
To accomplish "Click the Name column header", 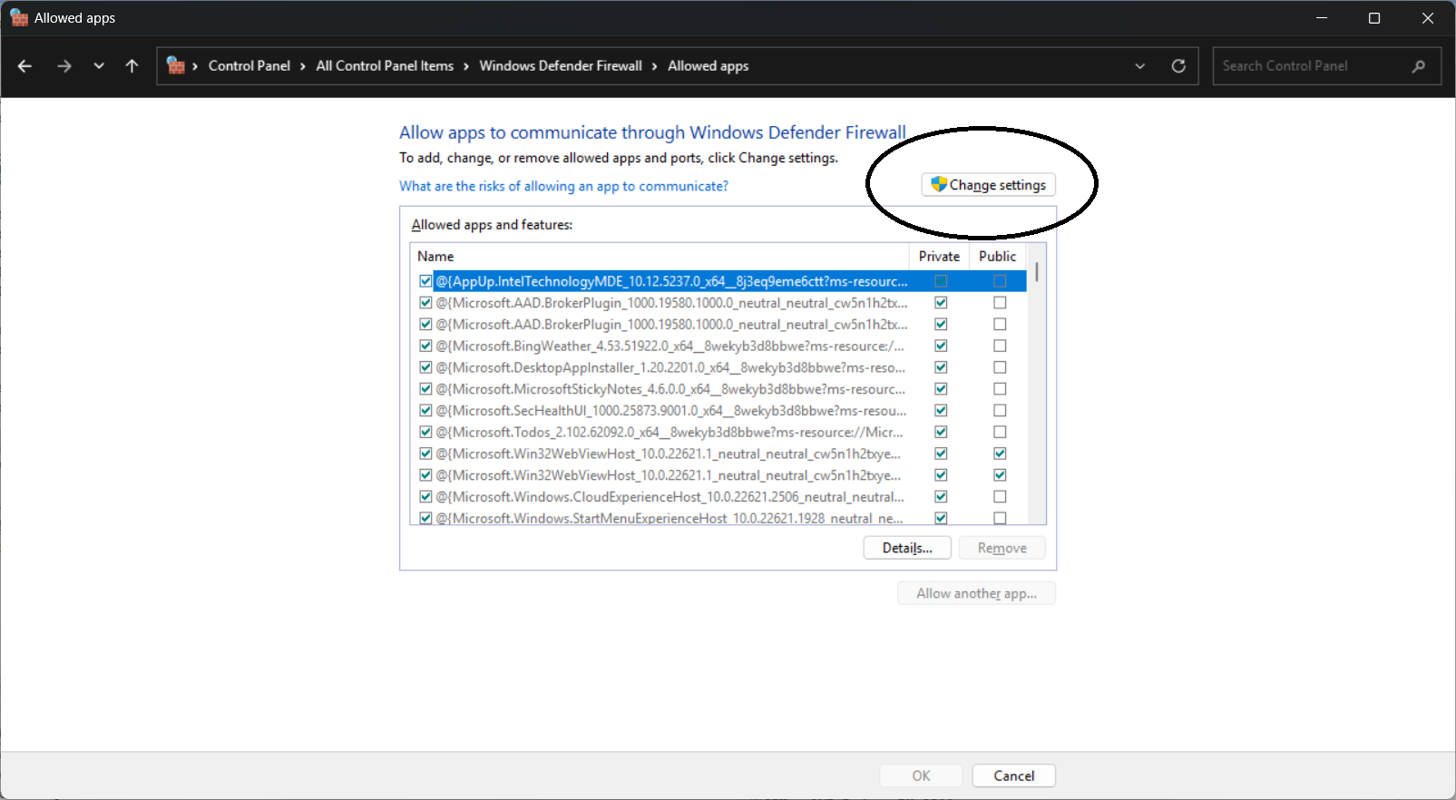I will (660, 257).
